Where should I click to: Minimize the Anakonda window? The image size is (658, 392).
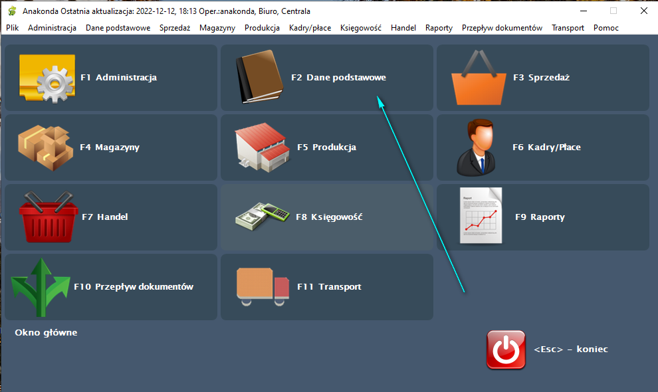click(583, 11)
